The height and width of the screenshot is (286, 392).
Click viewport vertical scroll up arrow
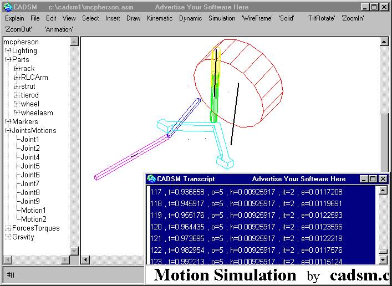[384, 42]
